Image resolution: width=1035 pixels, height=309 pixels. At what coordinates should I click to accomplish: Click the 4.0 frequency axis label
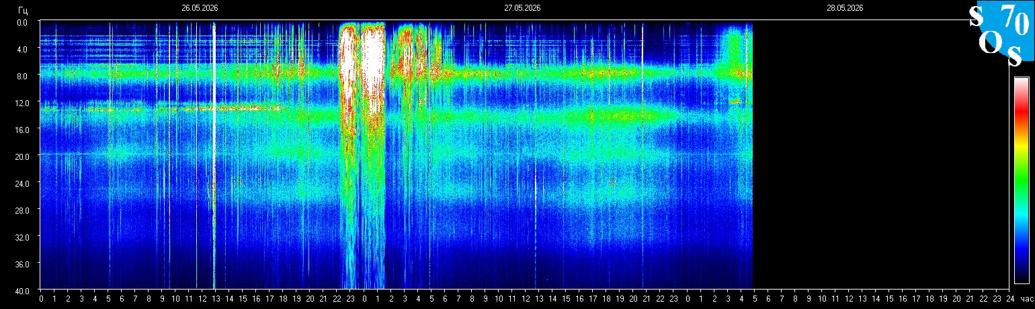coord(22,49)
